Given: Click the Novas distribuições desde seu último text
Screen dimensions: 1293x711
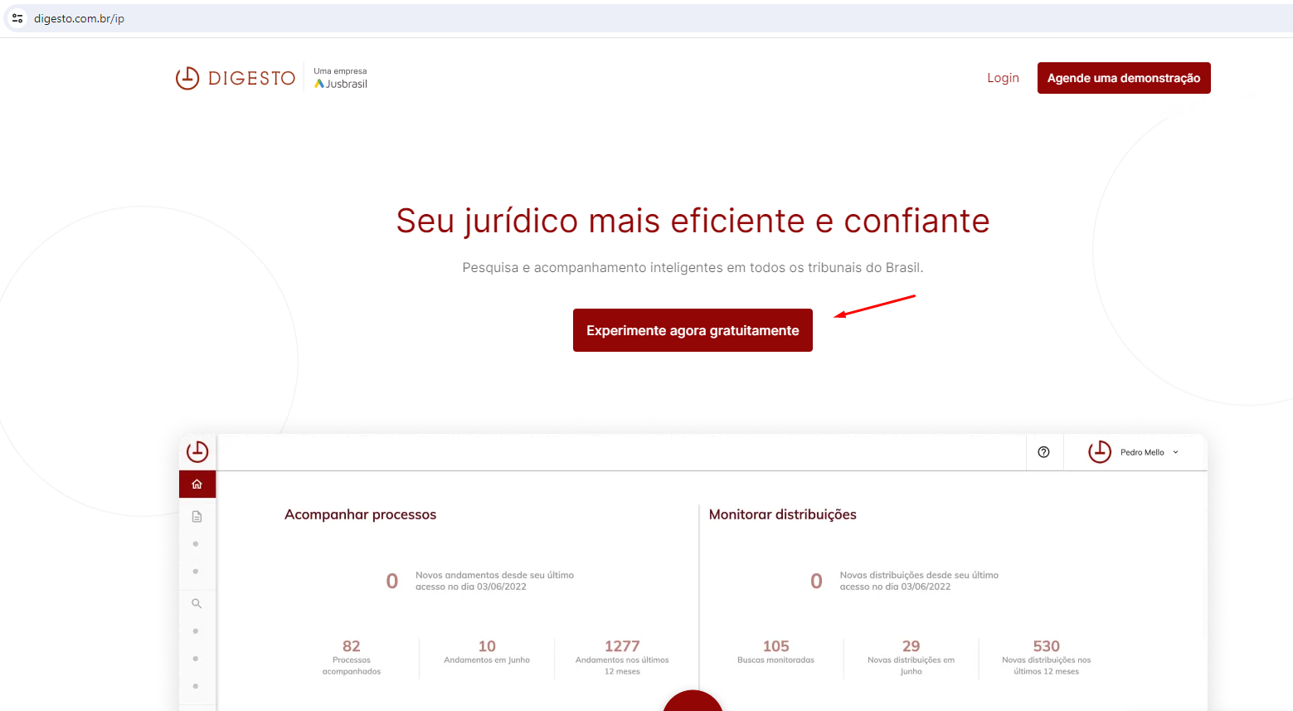Looking at the screenshot, I should 919,581.
